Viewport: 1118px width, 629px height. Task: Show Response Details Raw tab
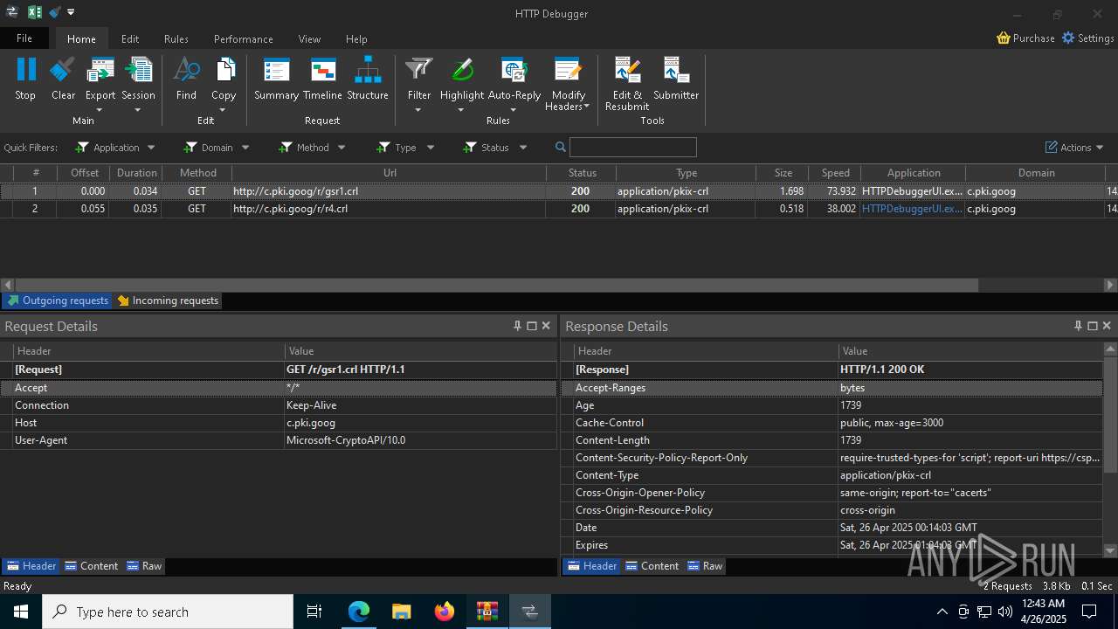[705, 566]
